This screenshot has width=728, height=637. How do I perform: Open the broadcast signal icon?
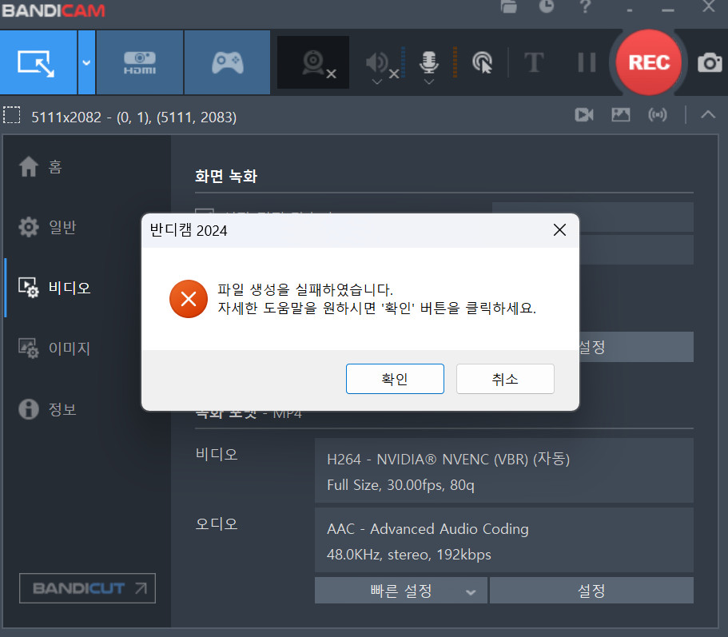(x=658, y=114)
